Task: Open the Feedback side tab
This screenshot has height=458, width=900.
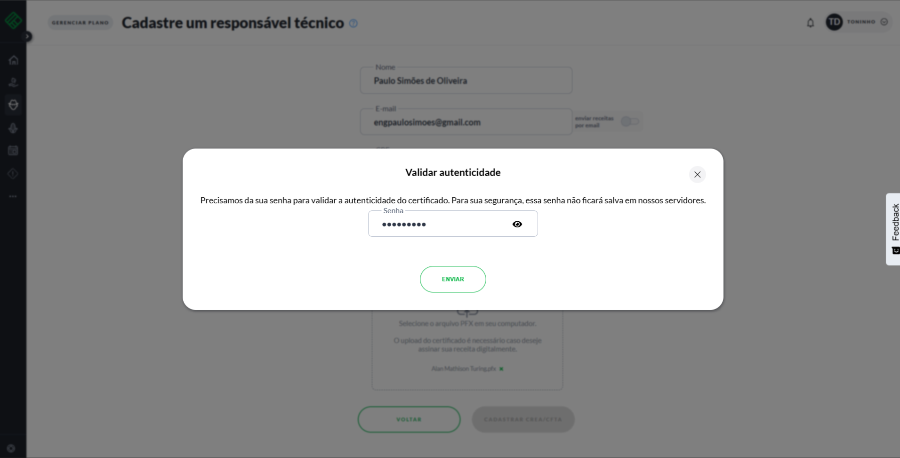Action: (894, 229)
